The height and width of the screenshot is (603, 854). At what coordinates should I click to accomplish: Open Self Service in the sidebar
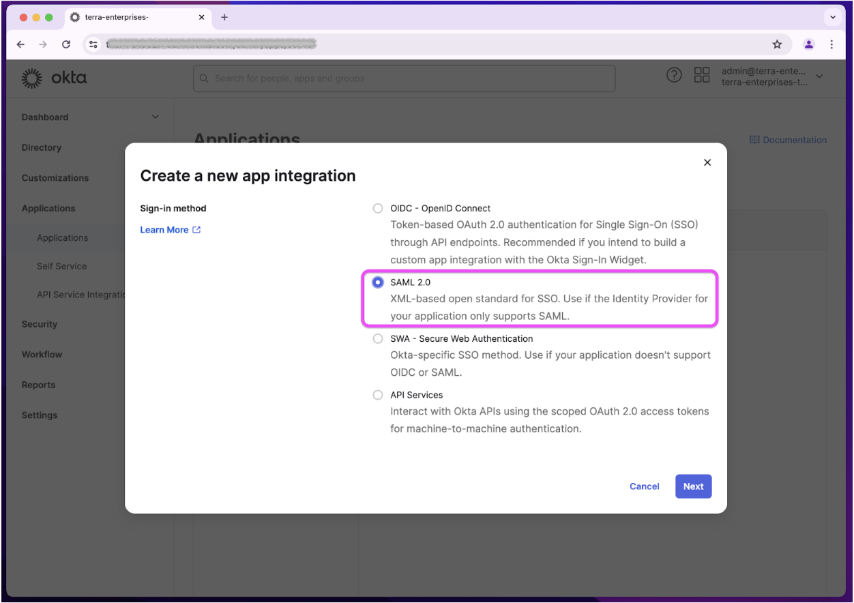(62, 267)
